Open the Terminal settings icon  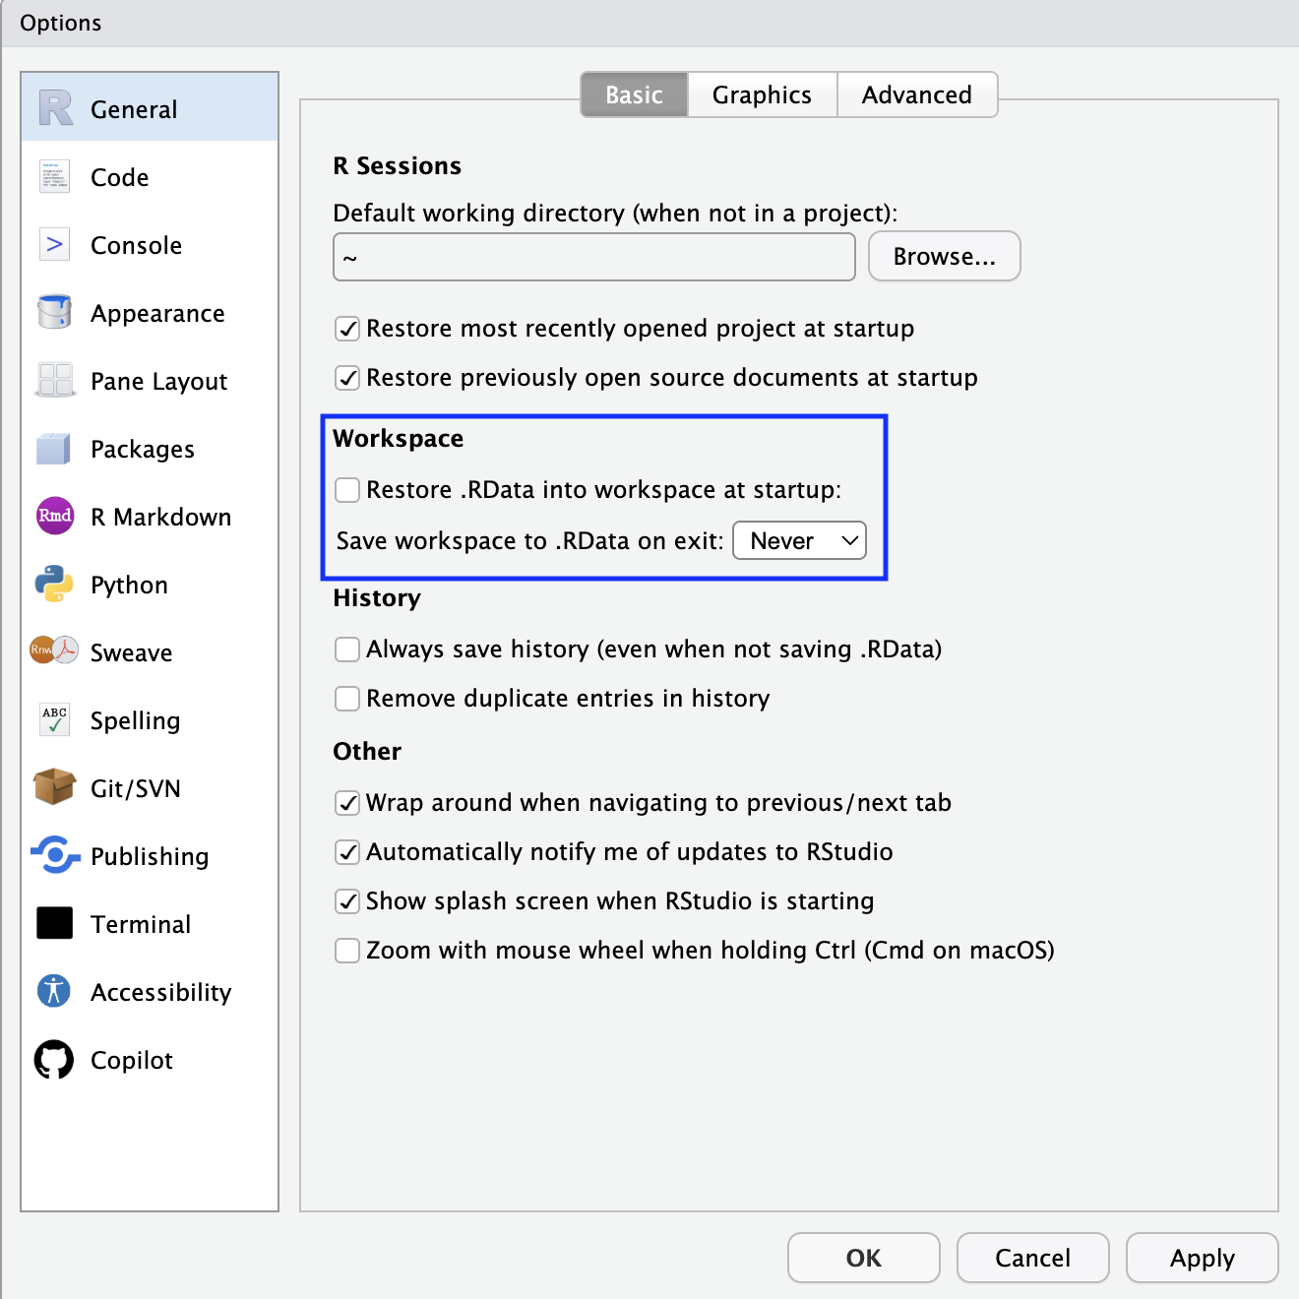tap(54, 923)
